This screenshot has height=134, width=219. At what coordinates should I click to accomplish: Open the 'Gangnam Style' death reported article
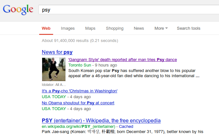pos(123,60)
